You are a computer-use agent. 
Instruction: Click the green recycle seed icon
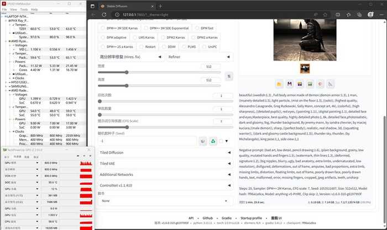[x=213, y=141]
